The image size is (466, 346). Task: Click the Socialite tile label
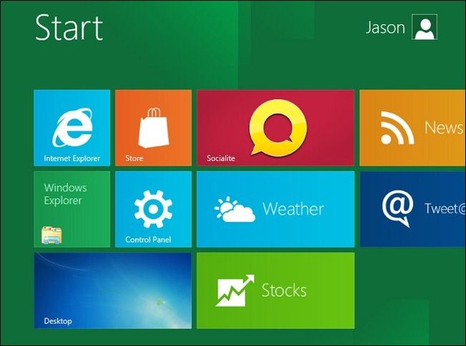click(221, 158)
